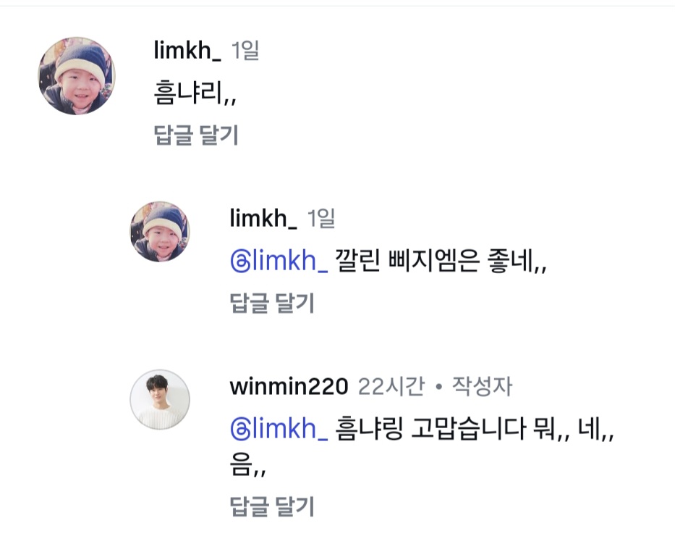This screenshot has width=675, height=552.
Task: Open the winmin220 username link
Action: [289, 386]
